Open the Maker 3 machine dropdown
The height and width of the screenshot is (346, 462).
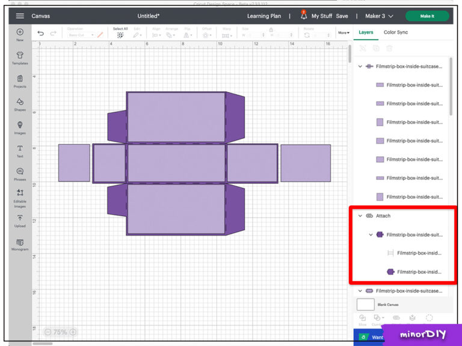coord(379,16)
